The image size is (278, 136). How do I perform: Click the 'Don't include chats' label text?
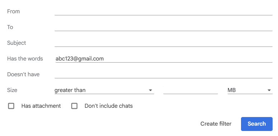click(109, 106)
